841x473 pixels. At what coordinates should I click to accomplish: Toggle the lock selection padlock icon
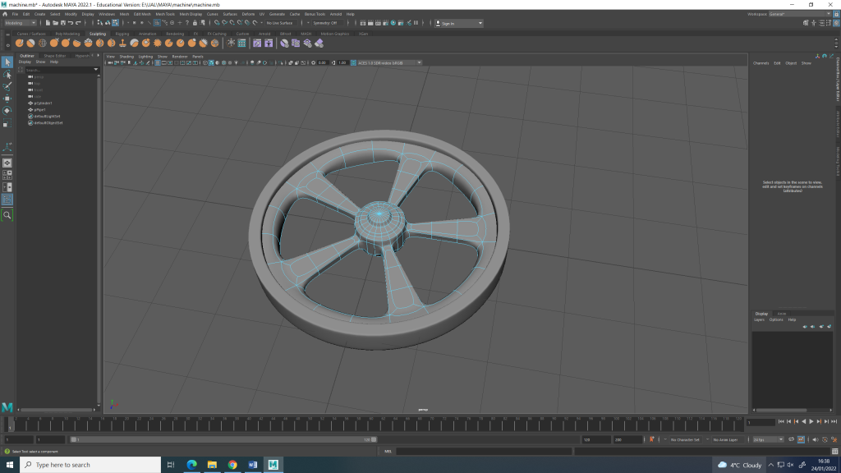195,23
